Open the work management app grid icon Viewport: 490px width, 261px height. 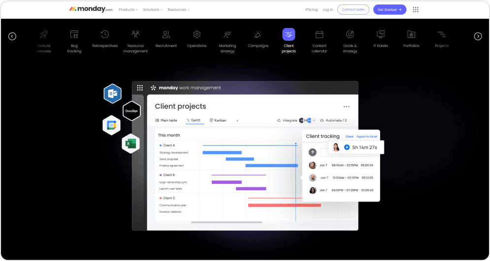click(140, 88)
